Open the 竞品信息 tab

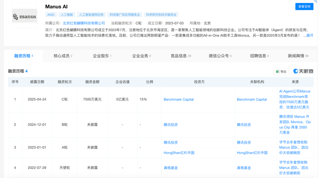(x=180, y=56)
